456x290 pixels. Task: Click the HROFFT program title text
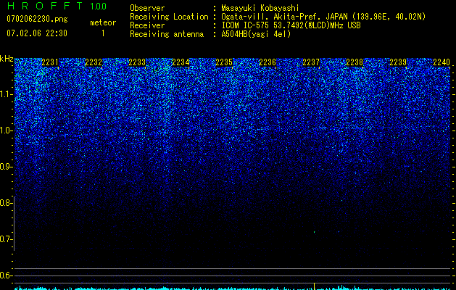[x=45, y=6]
